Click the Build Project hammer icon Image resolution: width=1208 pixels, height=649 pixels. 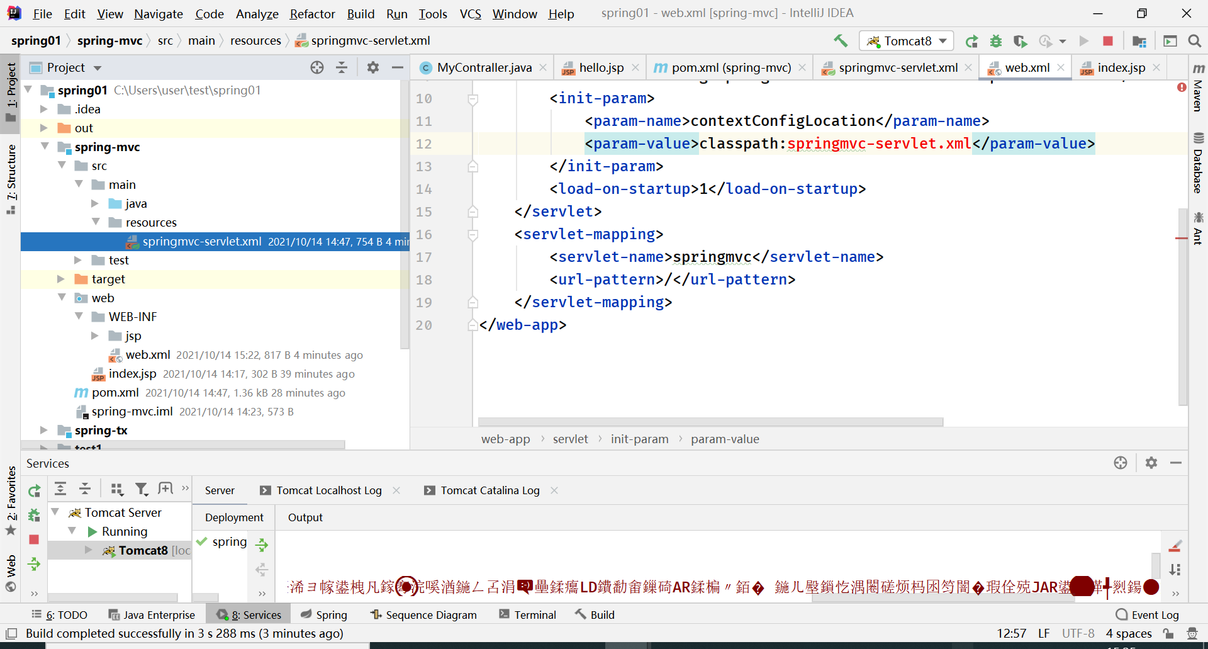(841, 41)
